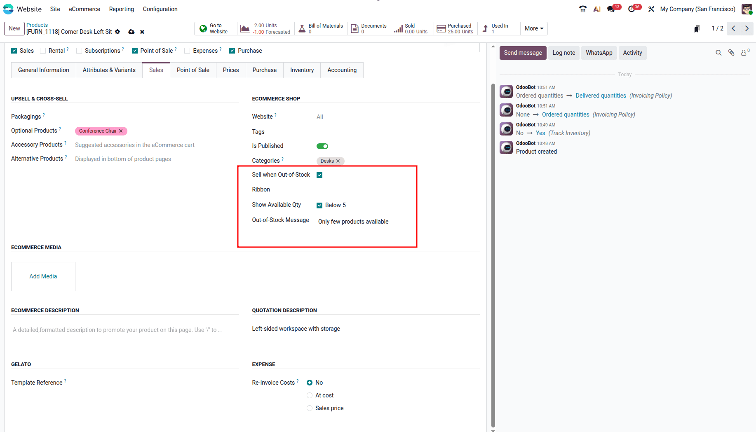756x432 pixels.
Task: Enable the Subscriptions checkbox
Action: (79, 51)
